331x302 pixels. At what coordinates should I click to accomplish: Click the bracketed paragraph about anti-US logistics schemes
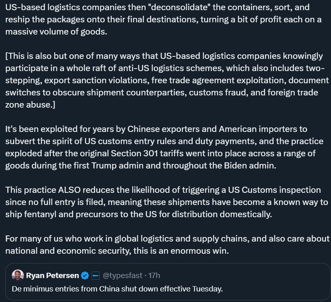pyautogui.click(x=167, y=80)
